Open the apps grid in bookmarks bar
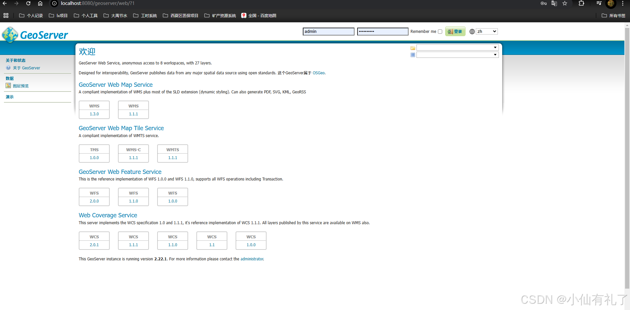This screenshot has height=310, width=630. (x=6, y=15)
